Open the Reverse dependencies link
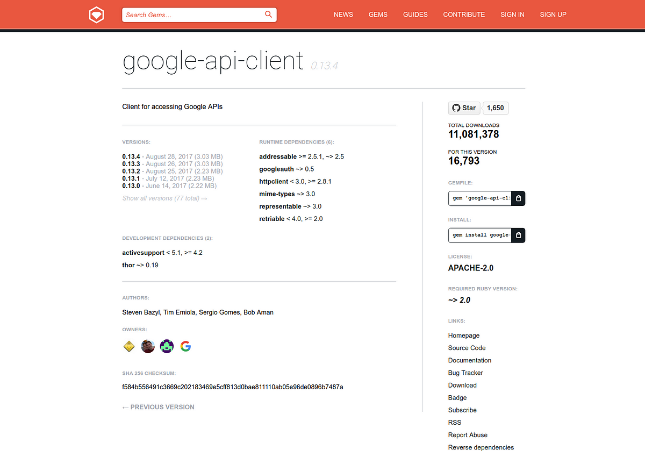The width and height of the screenshot is (645, 457). pos(481,447)
